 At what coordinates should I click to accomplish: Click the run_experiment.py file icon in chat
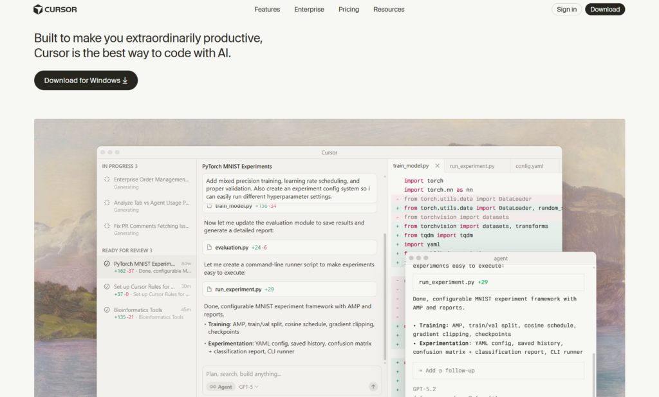[209, 290]
